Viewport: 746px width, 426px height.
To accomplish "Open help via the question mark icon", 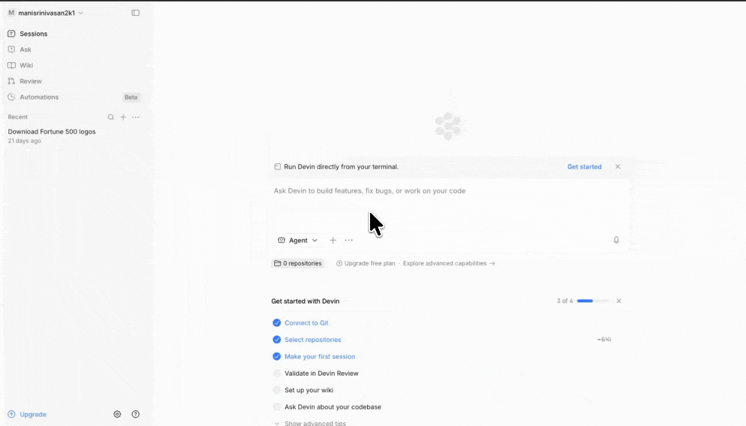I will [x=136, y=414].
